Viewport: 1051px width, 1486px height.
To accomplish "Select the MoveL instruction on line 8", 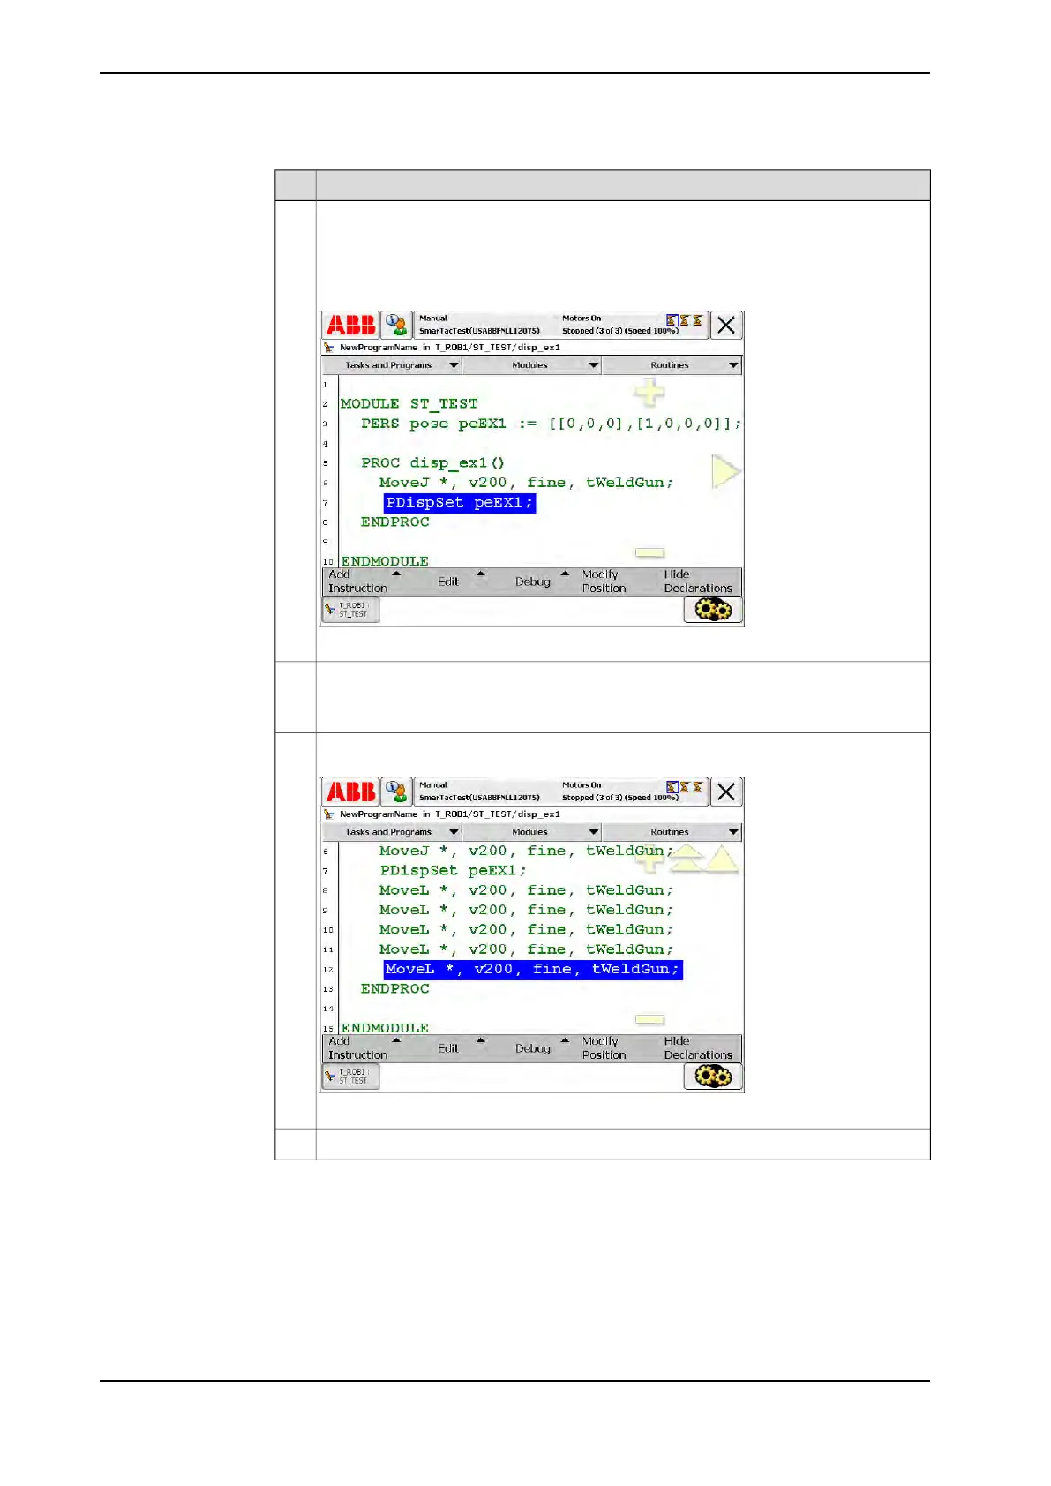I will pos(526,890).
